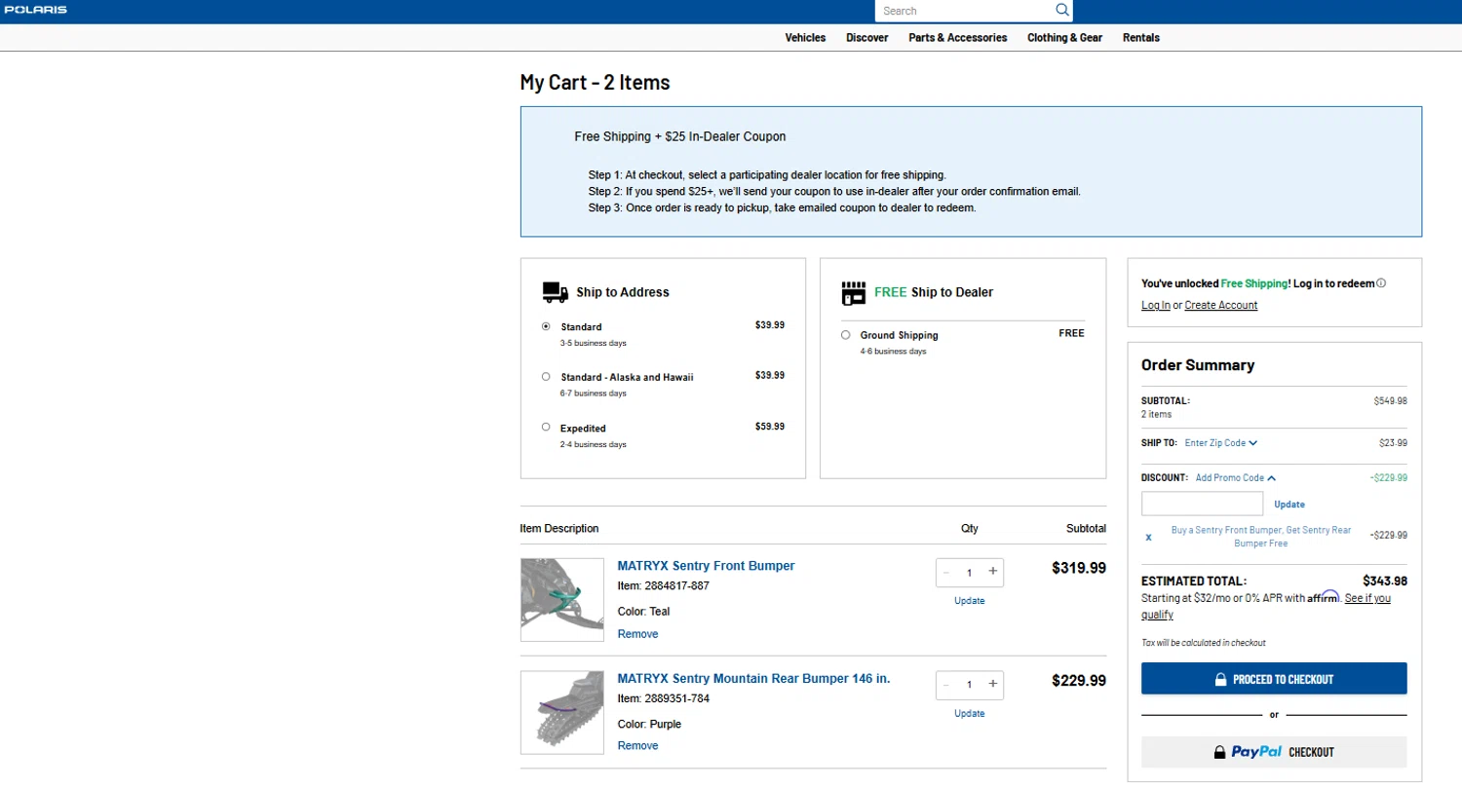Focus the search input field
The image size is (1462, 788).
pos(965,11)
